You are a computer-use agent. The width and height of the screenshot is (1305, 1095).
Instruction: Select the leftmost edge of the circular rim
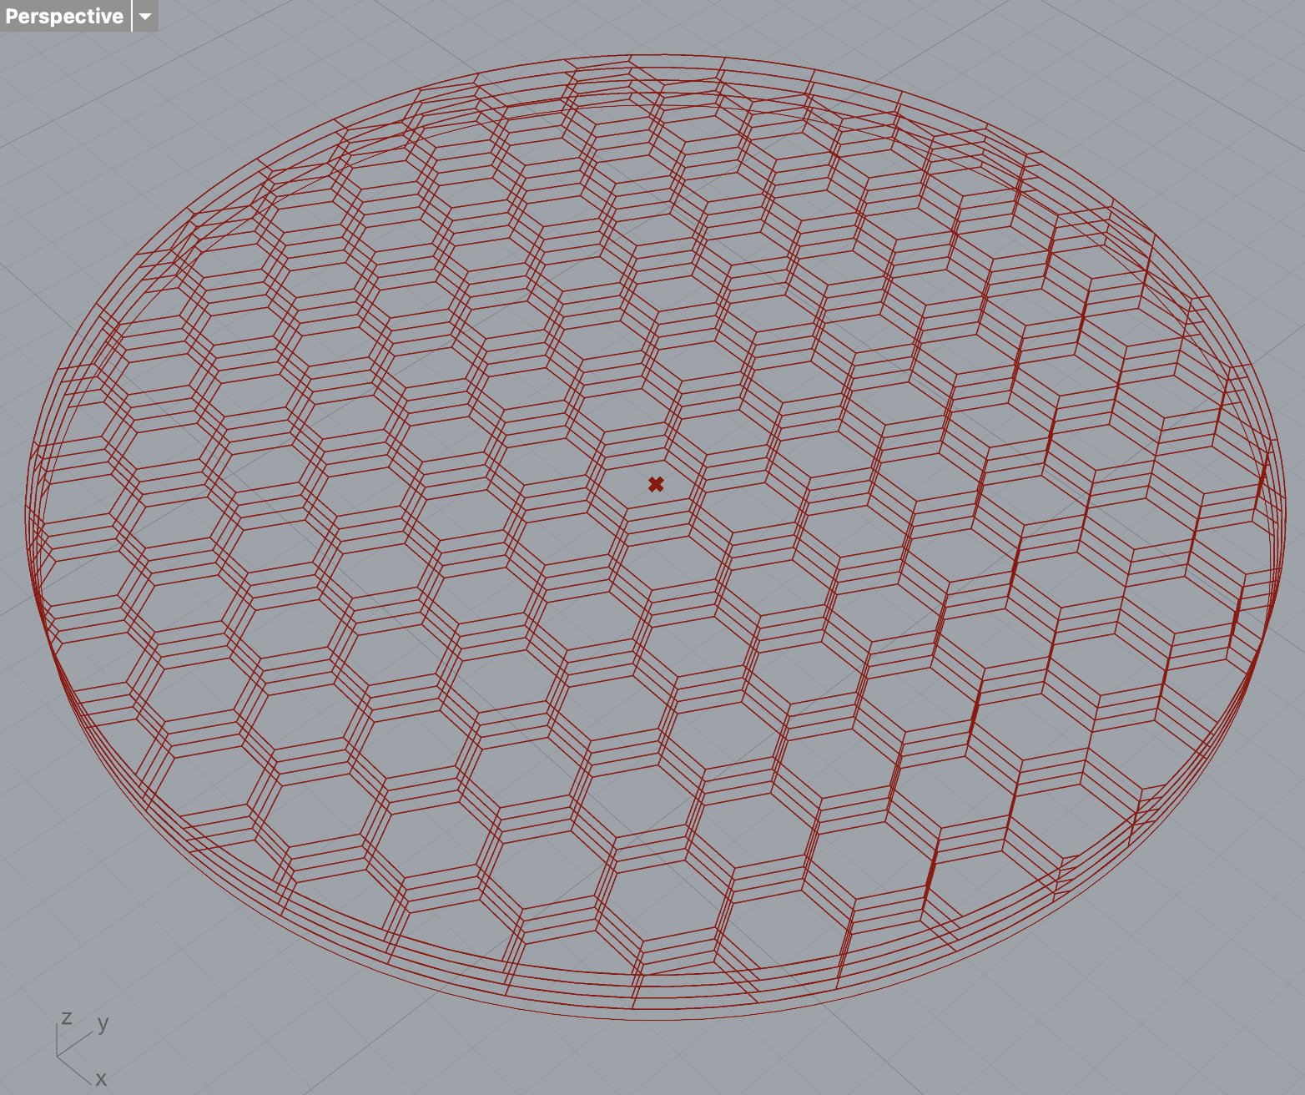pos(27,517)
